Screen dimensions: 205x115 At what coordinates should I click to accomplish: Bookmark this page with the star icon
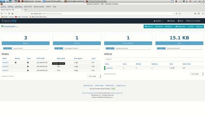[180, 13]
